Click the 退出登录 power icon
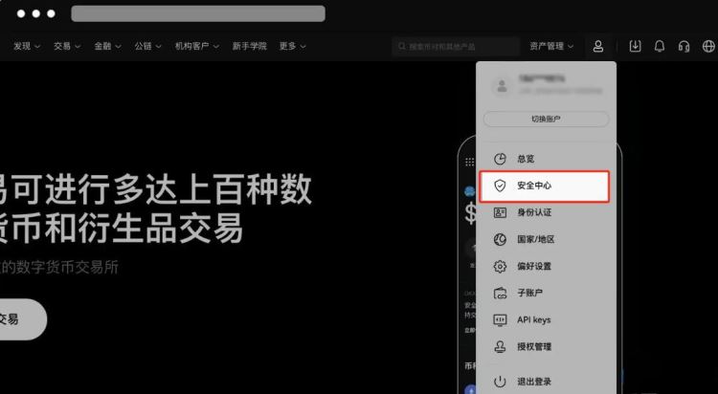The height and width of the screenshot is (394, 718). tap(499, 382)
